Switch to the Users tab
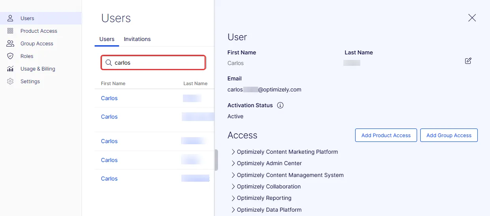 pyautogui.click(x=107, y=39)
